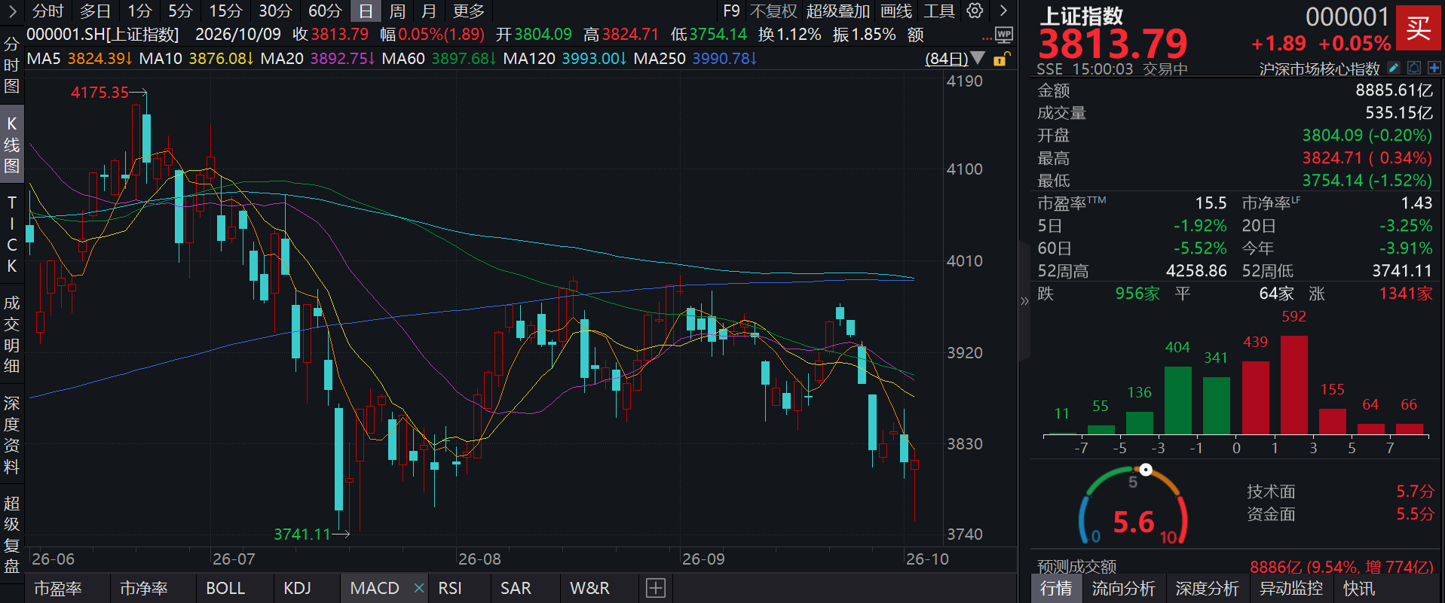Switch to 流向分析 tab
Image resolution: width=1445 pixels, height=603 pixels.
(x=1123, y=588)
